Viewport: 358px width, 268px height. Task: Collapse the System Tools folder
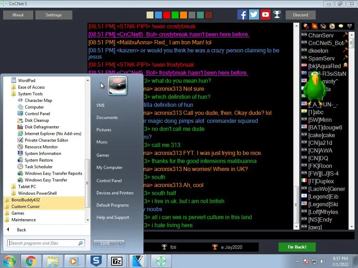tap(30, 94)
